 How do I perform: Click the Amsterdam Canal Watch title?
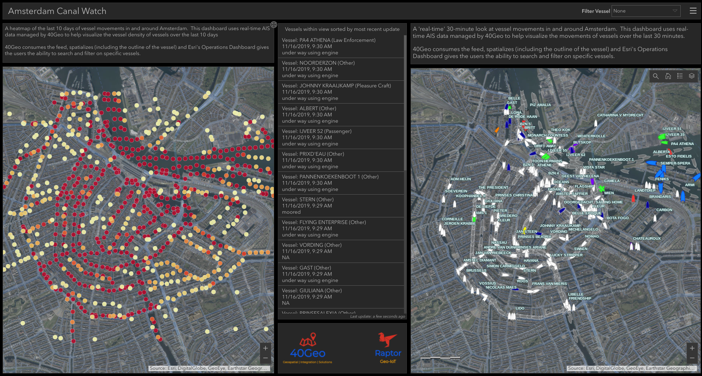[x=57, y=11]
